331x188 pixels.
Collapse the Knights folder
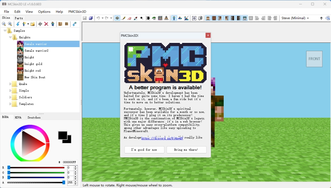tap(10, 37)
